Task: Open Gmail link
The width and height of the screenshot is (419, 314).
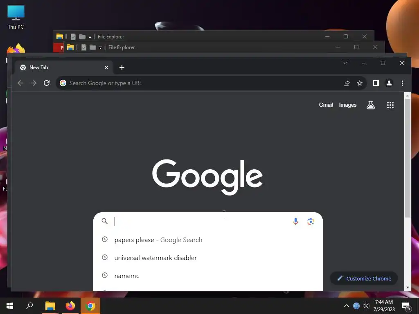Action: pos(326,105)
